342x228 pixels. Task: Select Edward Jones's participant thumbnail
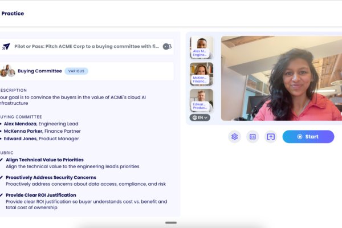(201, 100)
